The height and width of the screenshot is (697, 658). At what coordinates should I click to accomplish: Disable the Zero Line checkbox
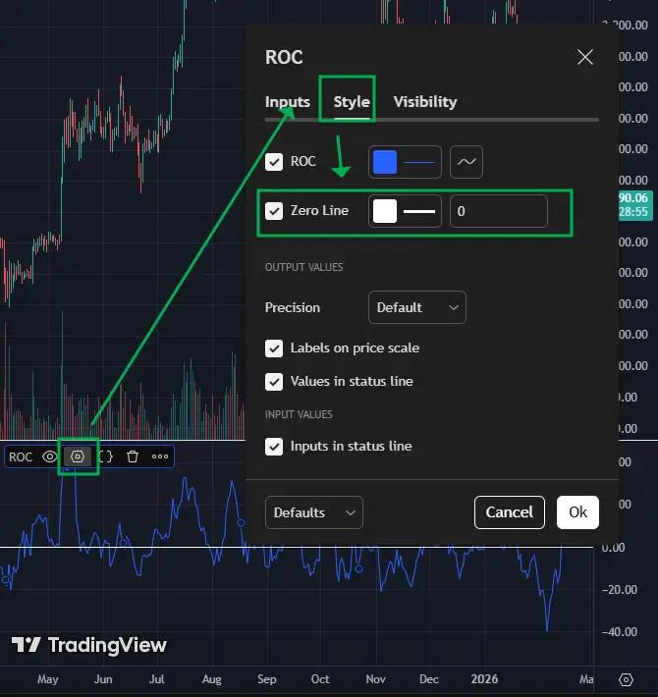(x=274, y=211)
